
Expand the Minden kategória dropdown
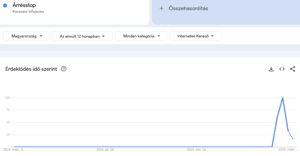pyautogui.click(x=141, y=36)
